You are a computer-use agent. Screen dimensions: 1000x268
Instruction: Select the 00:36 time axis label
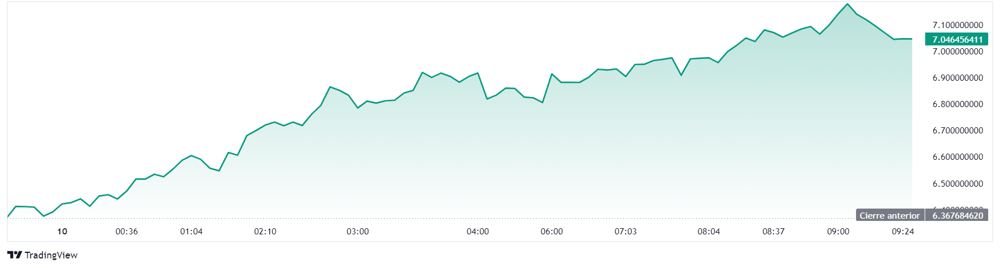coord(127,232)
